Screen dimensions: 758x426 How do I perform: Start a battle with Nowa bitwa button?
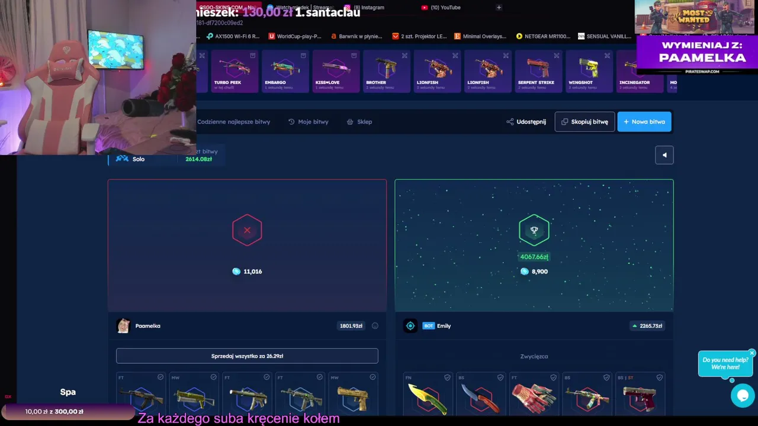[644, 122]
